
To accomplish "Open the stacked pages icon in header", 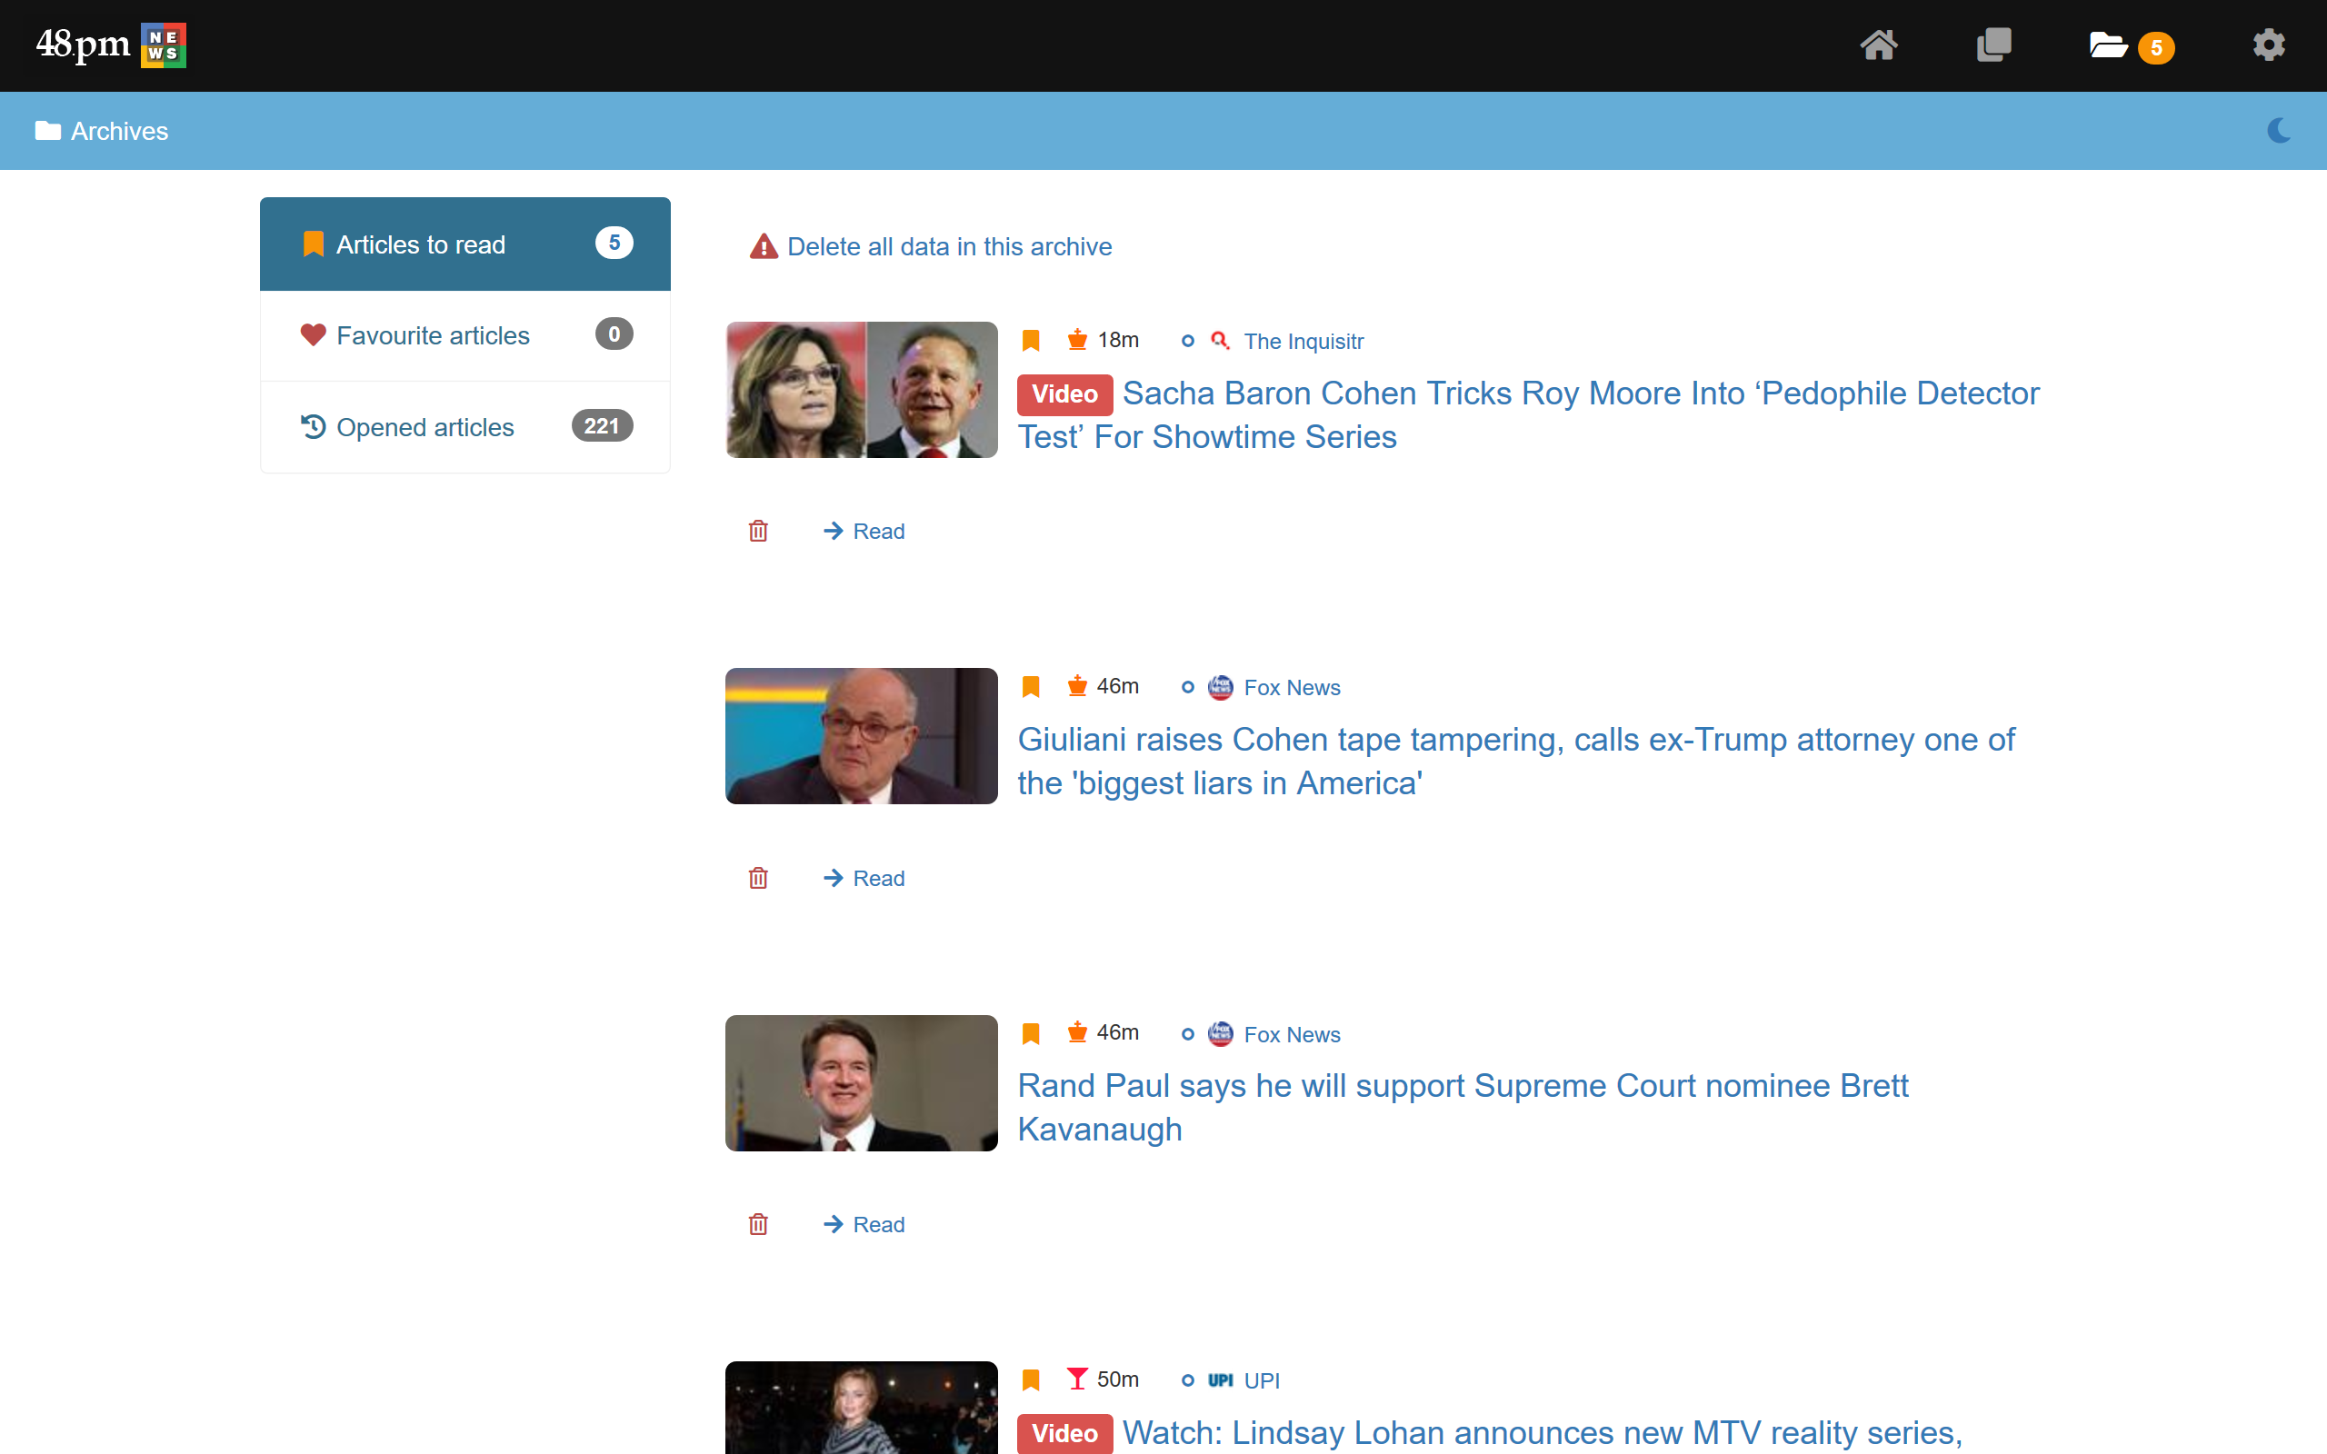I will click(x=1993, y=45).
